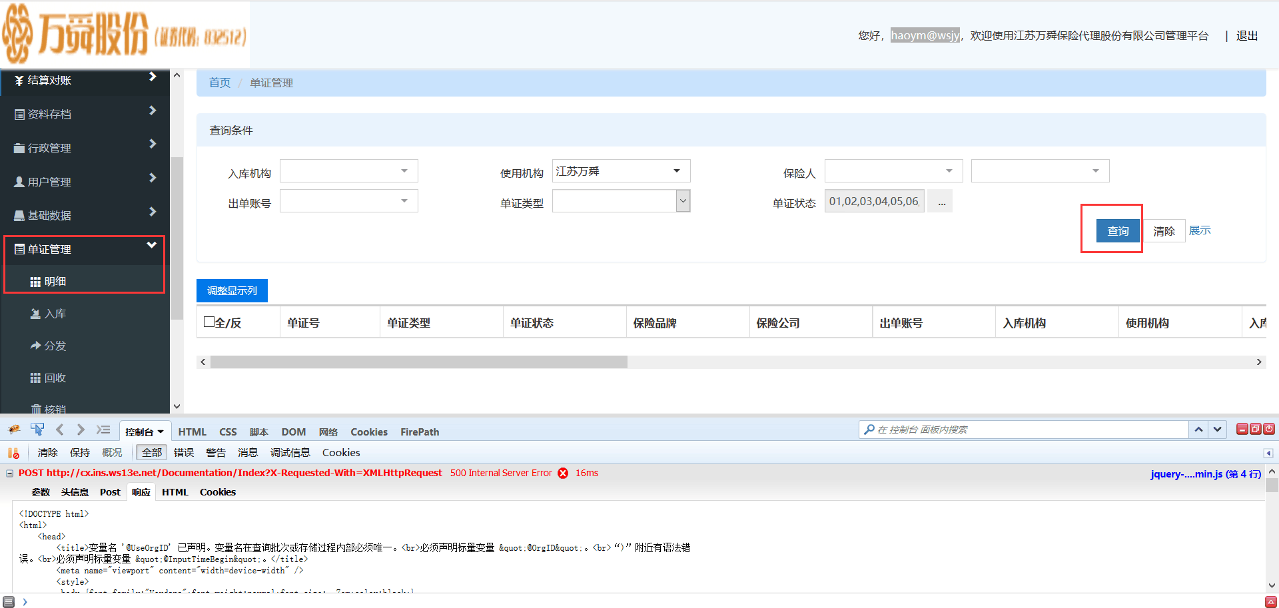Click the Firebug bug icon
The image size is (1279, 608).
pos(14,430)
